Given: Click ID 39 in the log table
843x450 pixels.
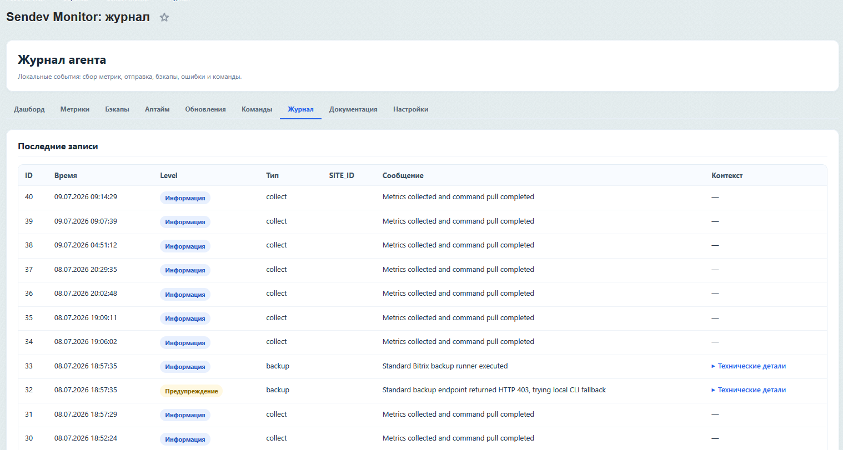Looking at the screenshot, I should pos(29,221).
